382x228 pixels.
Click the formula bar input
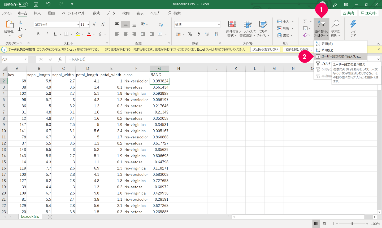[221, 59]
